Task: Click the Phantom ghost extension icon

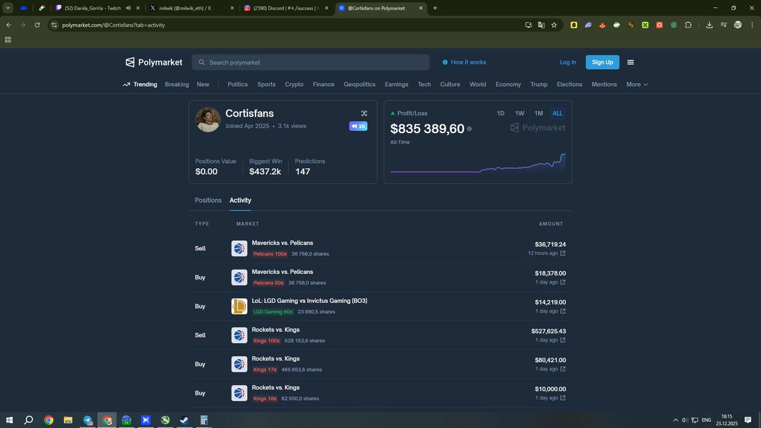Action: [x=588, y=25]
